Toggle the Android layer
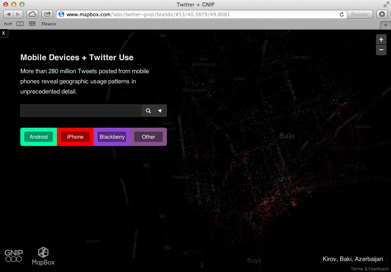This screenshot has width=391, height=272. pyautogui.click(x=39, y=137)
